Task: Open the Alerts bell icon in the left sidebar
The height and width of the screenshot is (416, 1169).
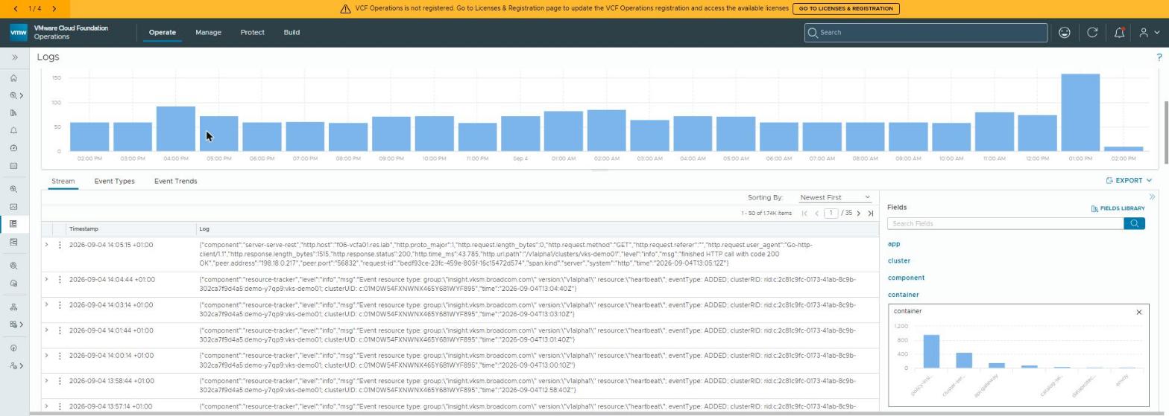Action: coord(13,130)
